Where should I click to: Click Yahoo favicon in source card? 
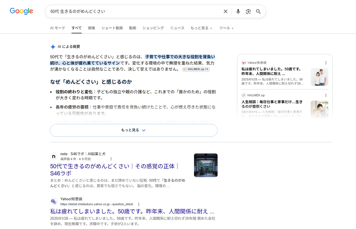(x=244, y=63)
